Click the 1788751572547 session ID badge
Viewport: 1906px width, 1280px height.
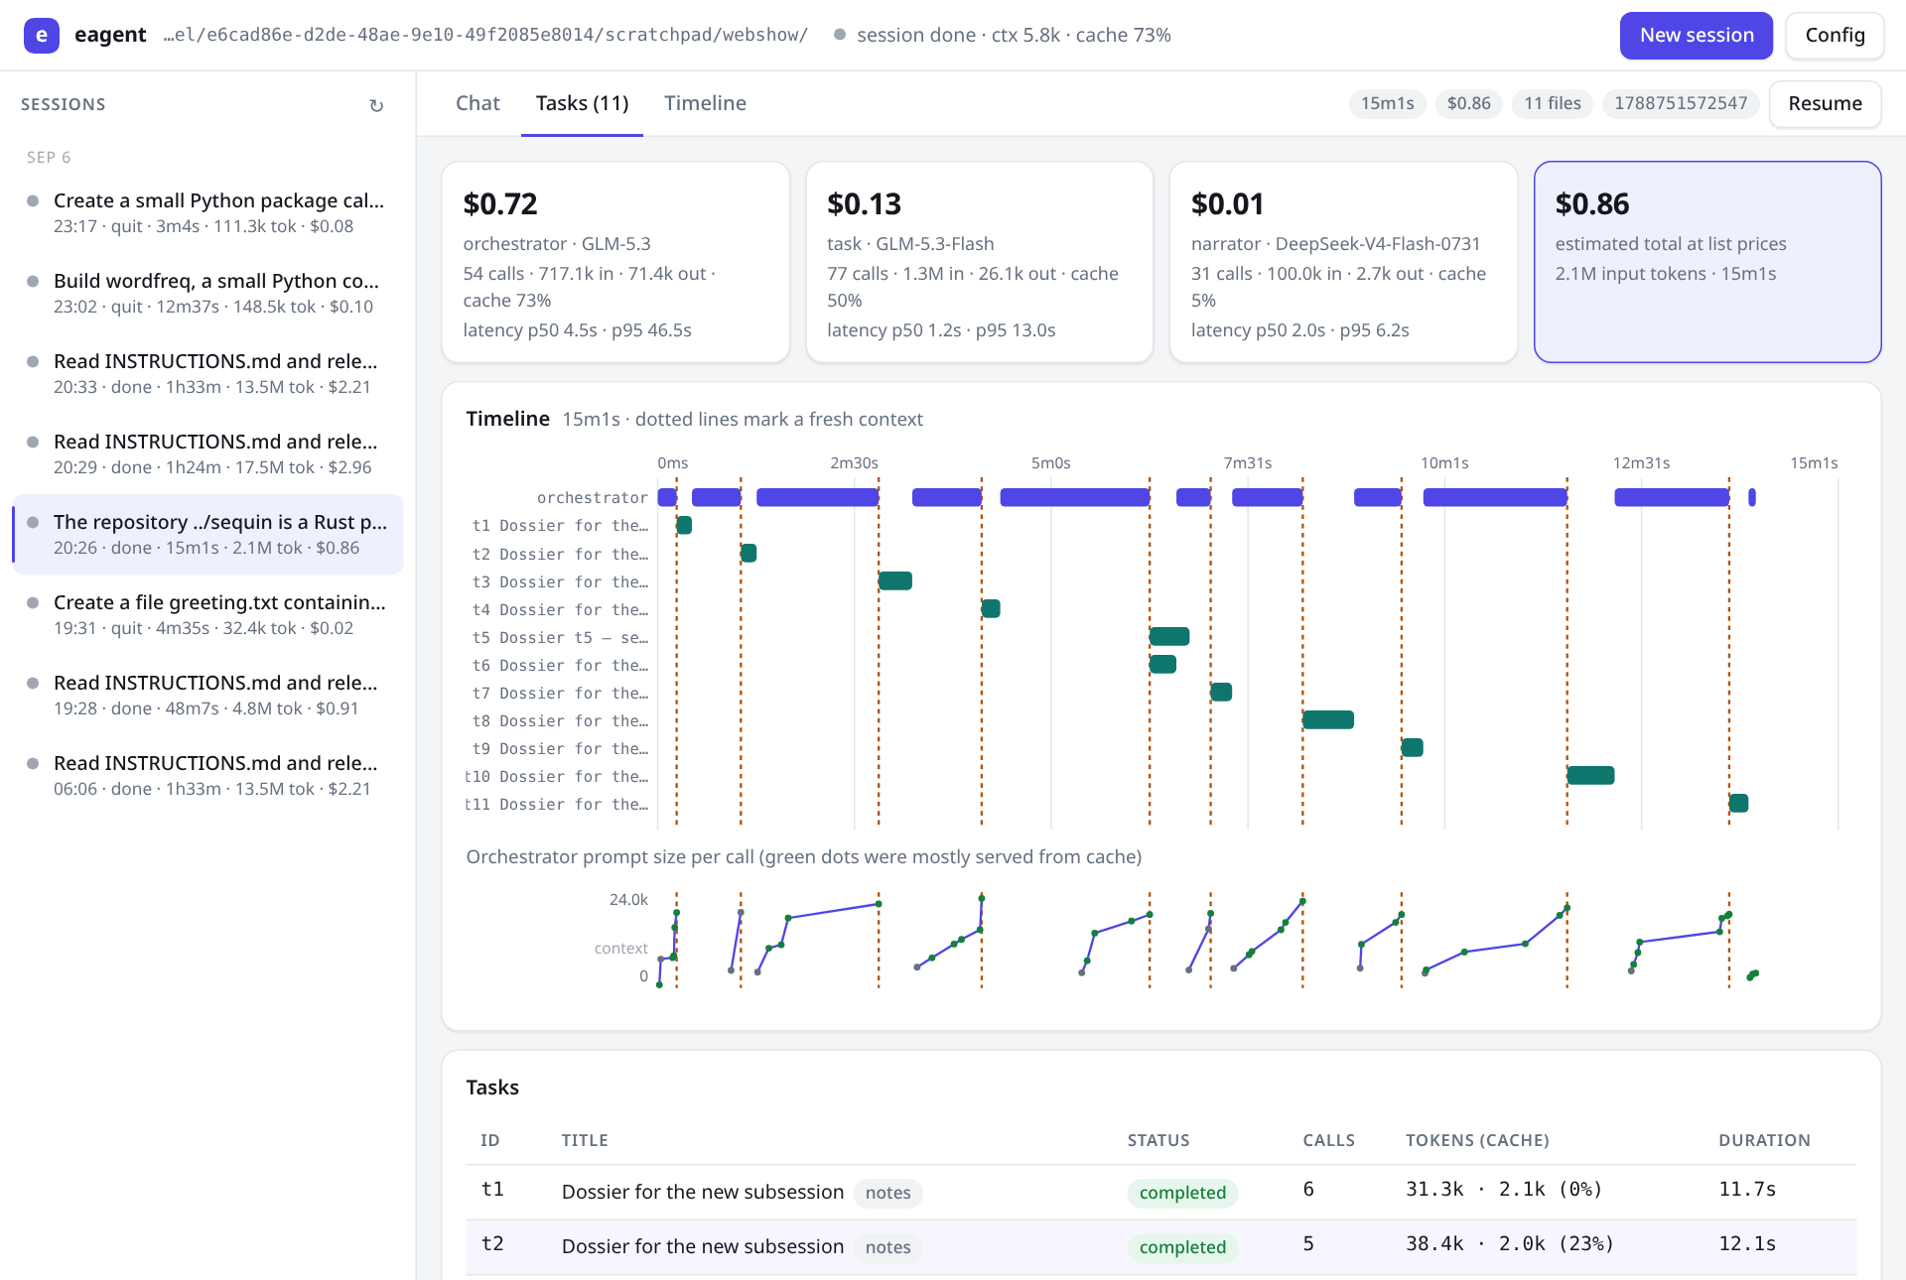click(x=1681, y=103)
